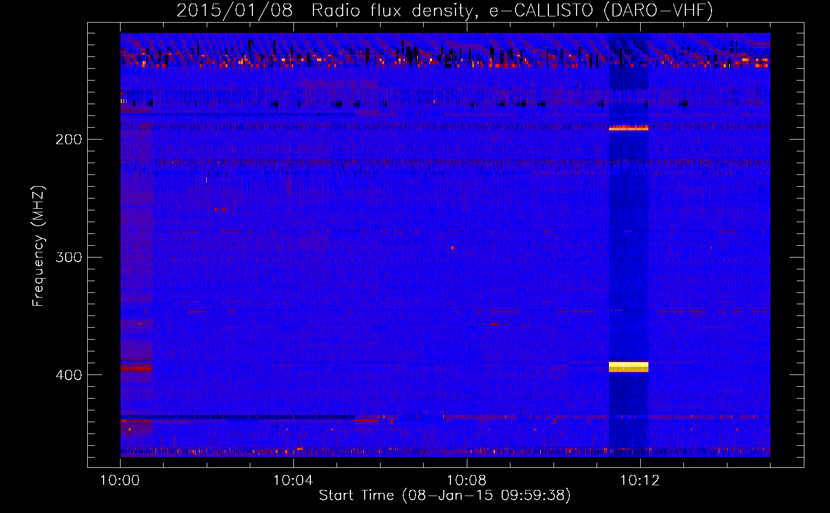Click the 300 frequency tick label
Image resolution: width=830 pixels, height=513 pixels.
[x=69, y=257]
